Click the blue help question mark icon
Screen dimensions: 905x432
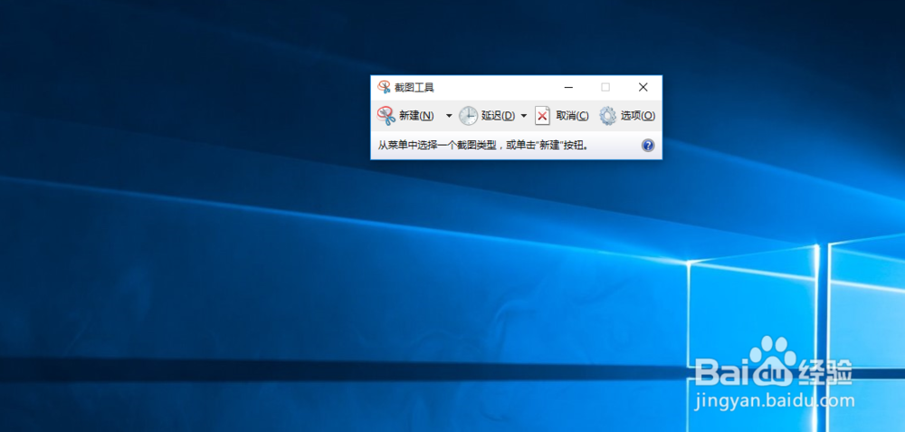tap(648, 146)
